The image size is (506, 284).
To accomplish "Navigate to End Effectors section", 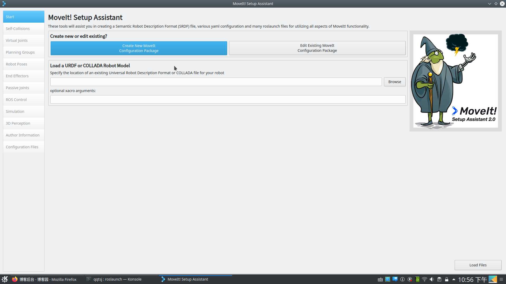I will (x=17, y=75).
